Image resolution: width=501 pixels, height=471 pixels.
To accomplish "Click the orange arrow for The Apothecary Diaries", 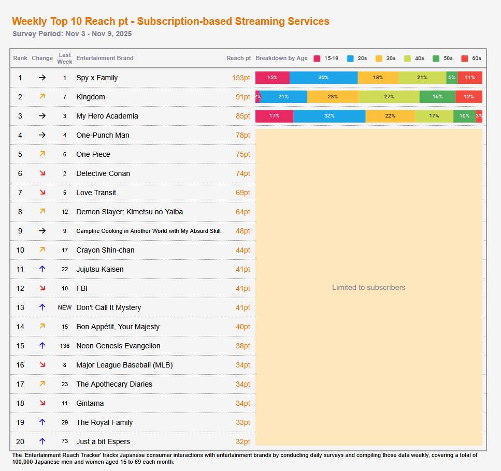I will point(42,383).
